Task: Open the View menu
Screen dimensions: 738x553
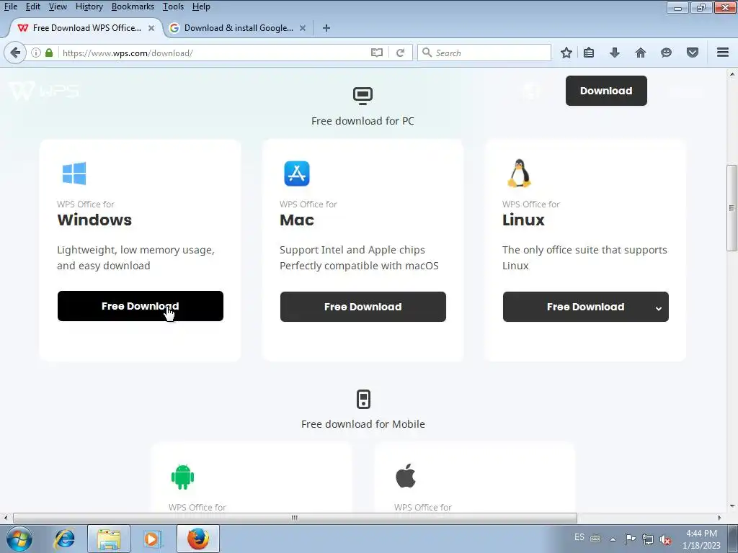Action: [x=58, y=6]
